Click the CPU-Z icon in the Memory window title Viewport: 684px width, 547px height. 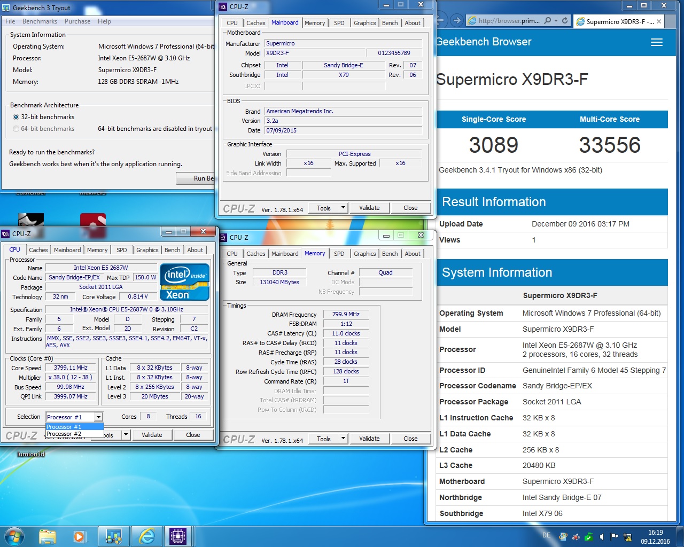pos(223,237)
